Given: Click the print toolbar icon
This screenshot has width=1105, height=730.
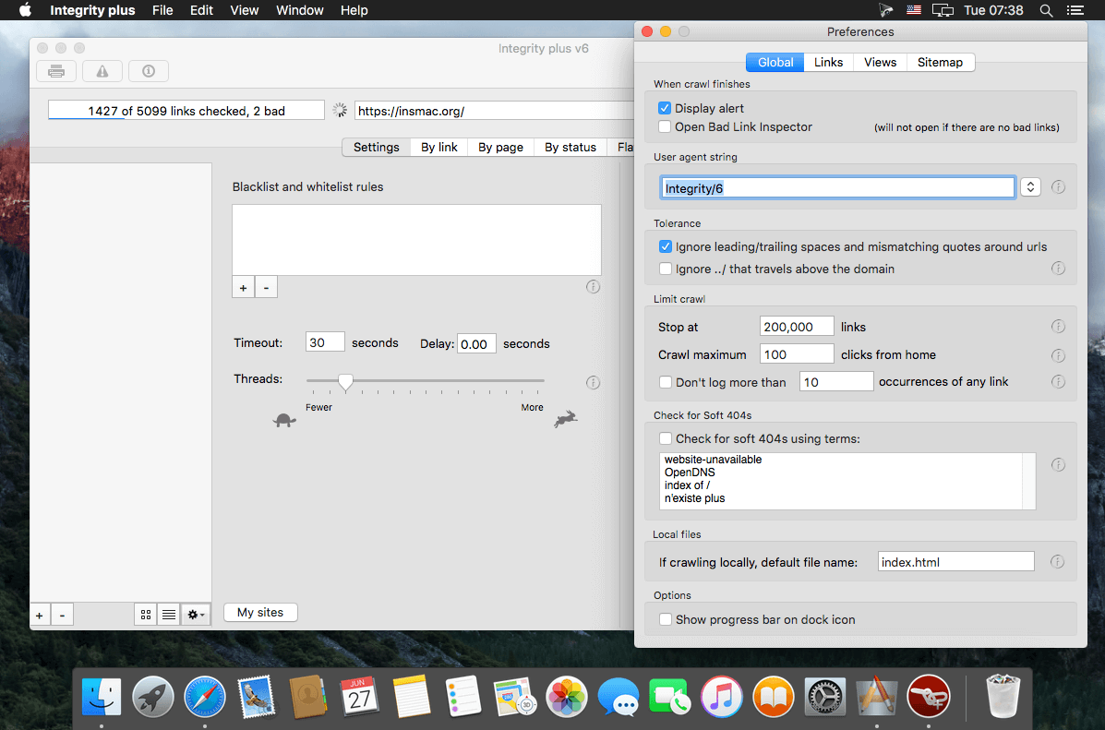Looking at the screenshot, I should point(56,71).
